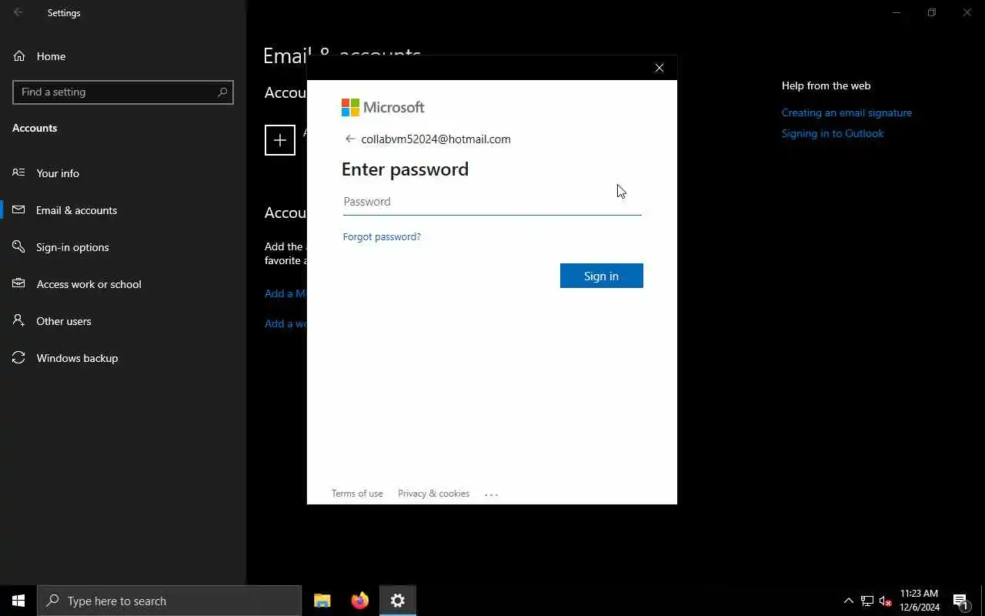Open the Windows Start menu
The width and height of the screenshot is (985, 616).
click(18, 601)
